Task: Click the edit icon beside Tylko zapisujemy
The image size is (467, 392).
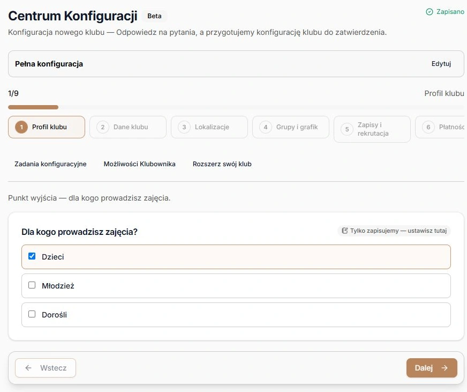Action: (344, 231)
